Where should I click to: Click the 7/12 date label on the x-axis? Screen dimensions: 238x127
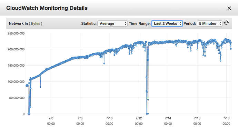(139, 118)
